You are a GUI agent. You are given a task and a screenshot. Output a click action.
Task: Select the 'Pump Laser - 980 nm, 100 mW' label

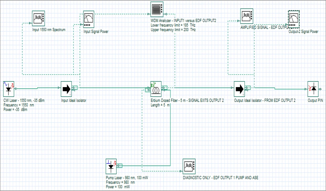coord(127,178)
